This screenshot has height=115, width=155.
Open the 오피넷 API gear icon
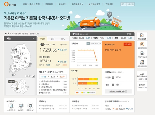[30, 106]
